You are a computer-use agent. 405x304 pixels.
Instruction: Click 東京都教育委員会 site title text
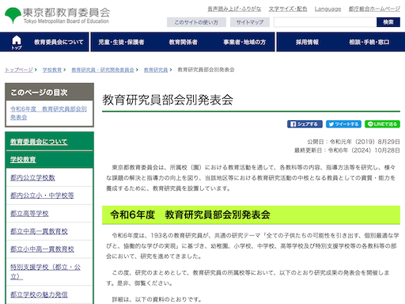[66, 13]
